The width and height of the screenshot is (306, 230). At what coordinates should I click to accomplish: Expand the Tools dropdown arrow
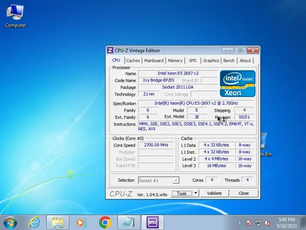pyautogui.click(x=195, y=194)
